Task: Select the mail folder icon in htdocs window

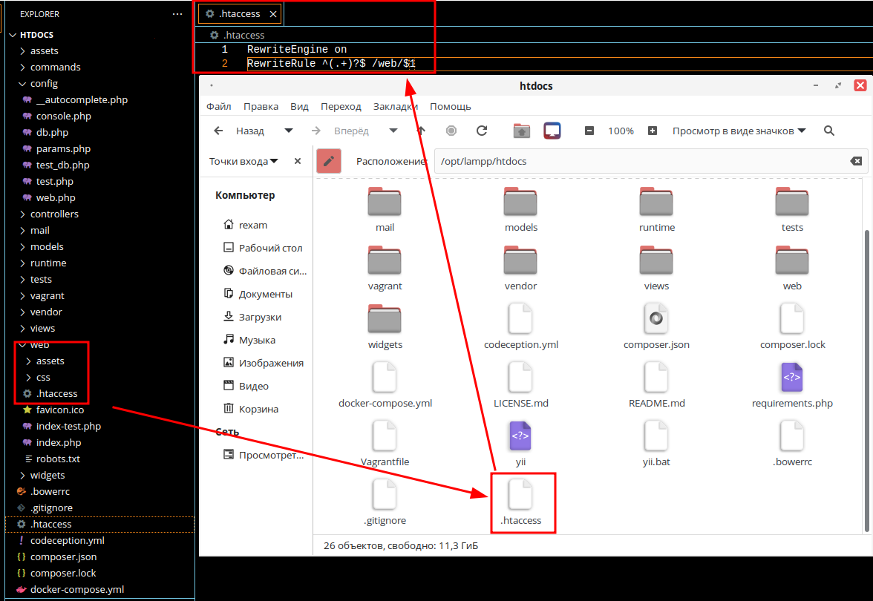Action: 385,202
